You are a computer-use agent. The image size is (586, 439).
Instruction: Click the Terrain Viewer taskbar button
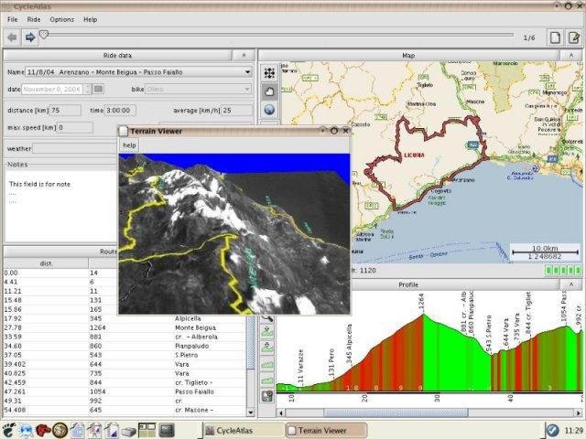pyautogui.click(x=324, y=430)
